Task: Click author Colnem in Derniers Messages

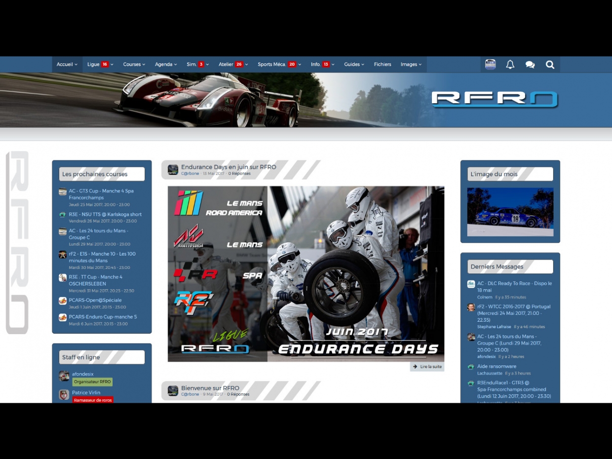Action: coord(485,297)
